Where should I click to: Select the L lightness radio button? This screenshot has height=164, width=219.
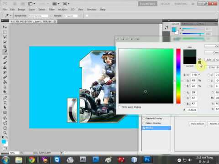click(x=209, y=75)
